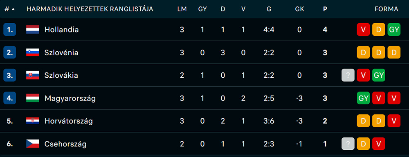Click Magyarország's green GY form badge
This screenshot has height=157, width=409.
coord(363,98)
